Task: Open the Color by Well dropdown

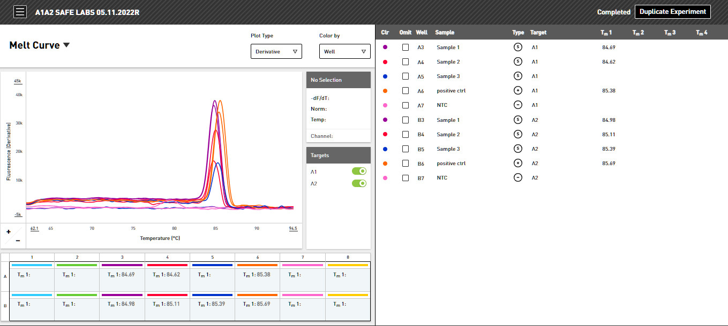Action: [345, 51]
